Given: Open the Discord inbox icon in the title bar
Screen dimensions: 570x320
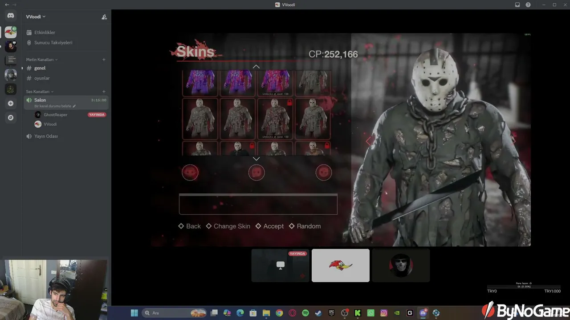Looking at the screenshot, I should tap(517, 4).
